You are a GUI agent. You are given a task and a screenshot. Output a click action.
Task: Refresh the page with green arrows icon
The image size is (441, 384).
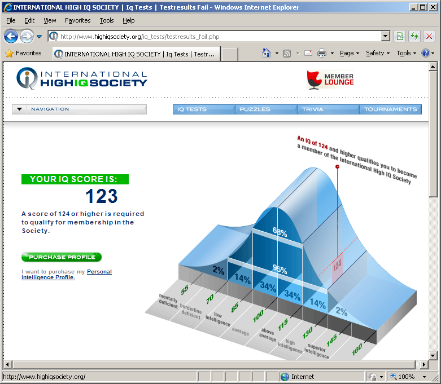point(414,36)
